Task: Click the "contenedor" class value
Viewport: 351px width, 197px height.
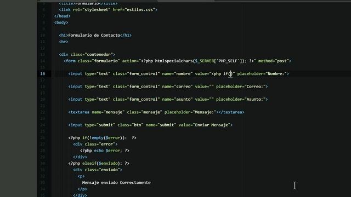Action: click(x=99, y=55)
